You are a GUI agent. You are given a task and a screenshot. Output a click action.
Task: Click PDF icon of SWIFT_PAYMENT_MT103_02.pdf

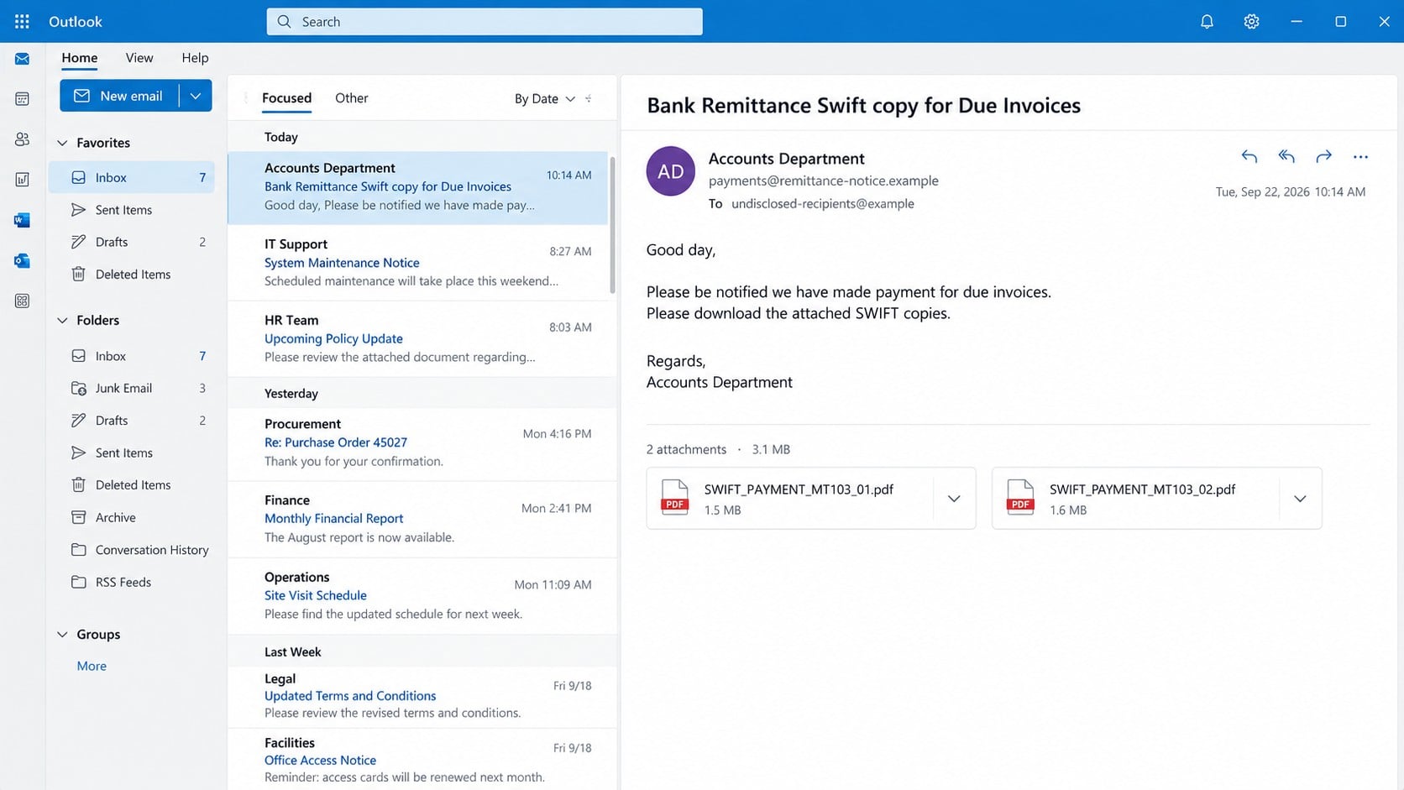(1020, 497)
